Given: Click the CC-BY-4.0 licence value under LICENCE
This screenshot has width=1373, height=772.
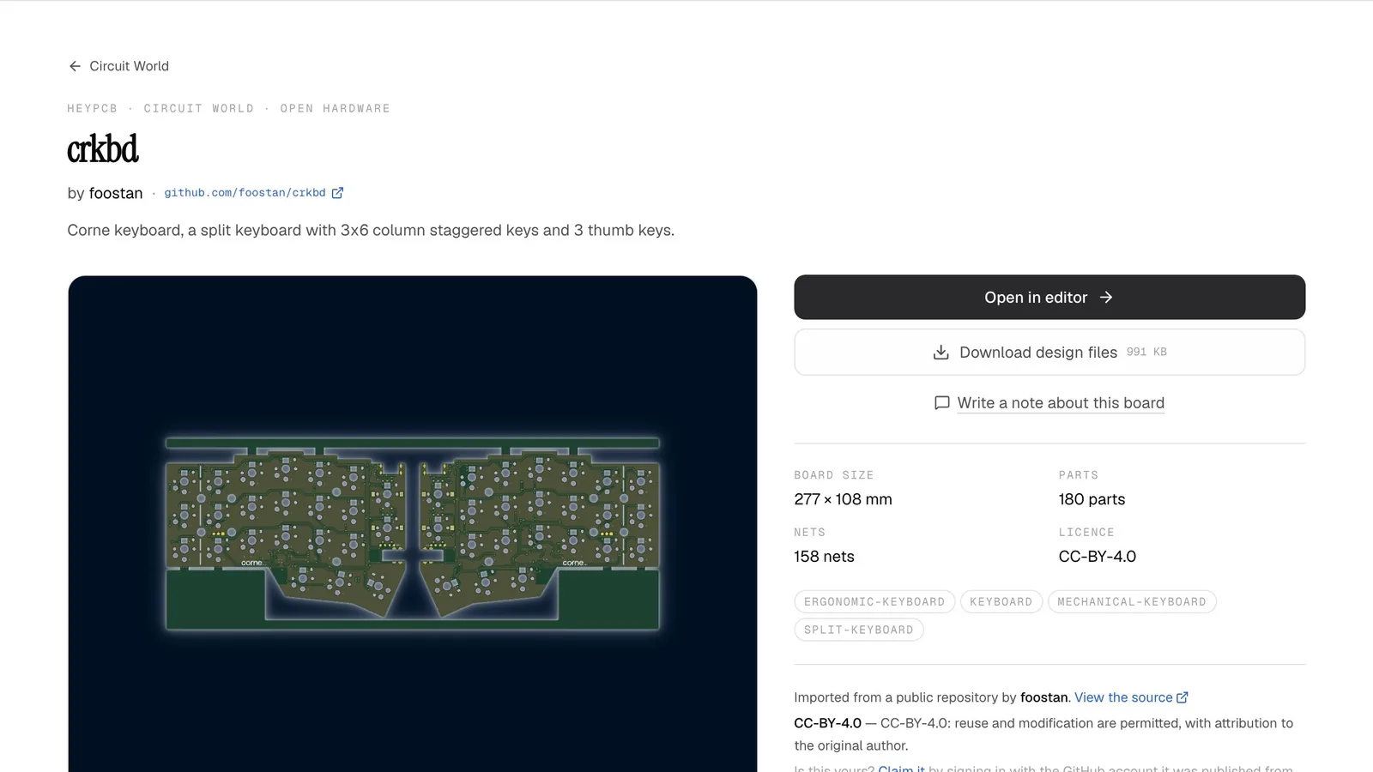Looking at the screenshot, I should [1097, 557].
